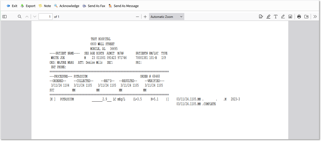Open the Automatic Zoom dropdown
The height and width of the screenshot is (141, 321).
point(166,17)
